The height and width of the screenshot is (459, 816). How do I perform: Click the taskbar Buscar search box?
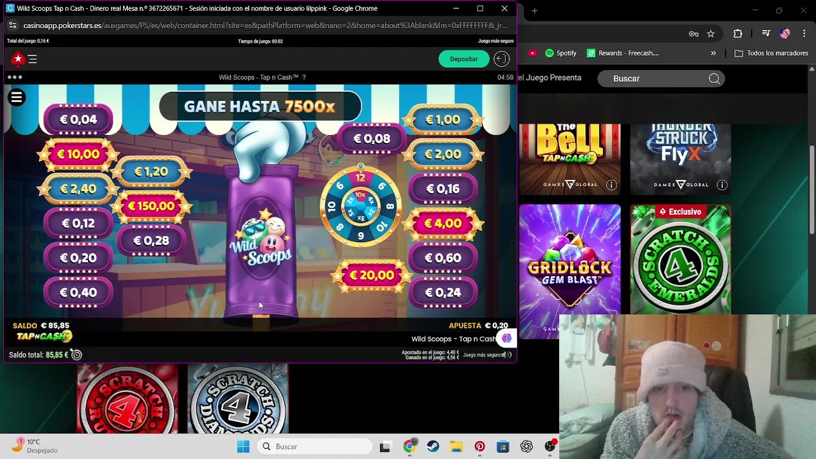point(314,447)
